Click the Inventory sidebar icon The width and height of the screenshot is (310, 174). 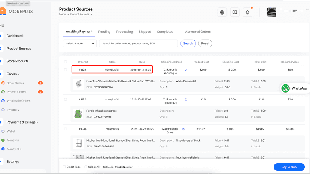(x=3, y=110)
